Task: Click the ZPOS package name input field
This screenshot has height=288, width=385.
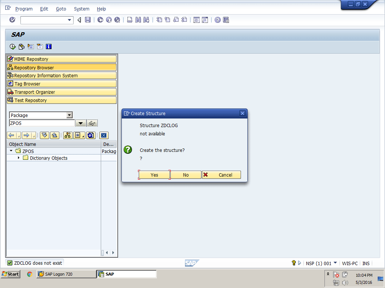Action: (x=42, y=123)
